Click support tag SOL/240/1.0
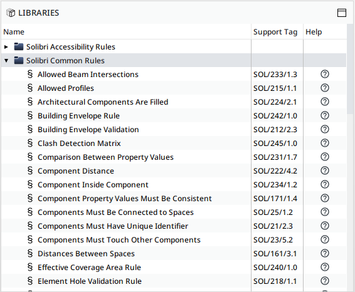Image resolution: width=355 pixels, height=292 pixels. click(x=275, y=268)
